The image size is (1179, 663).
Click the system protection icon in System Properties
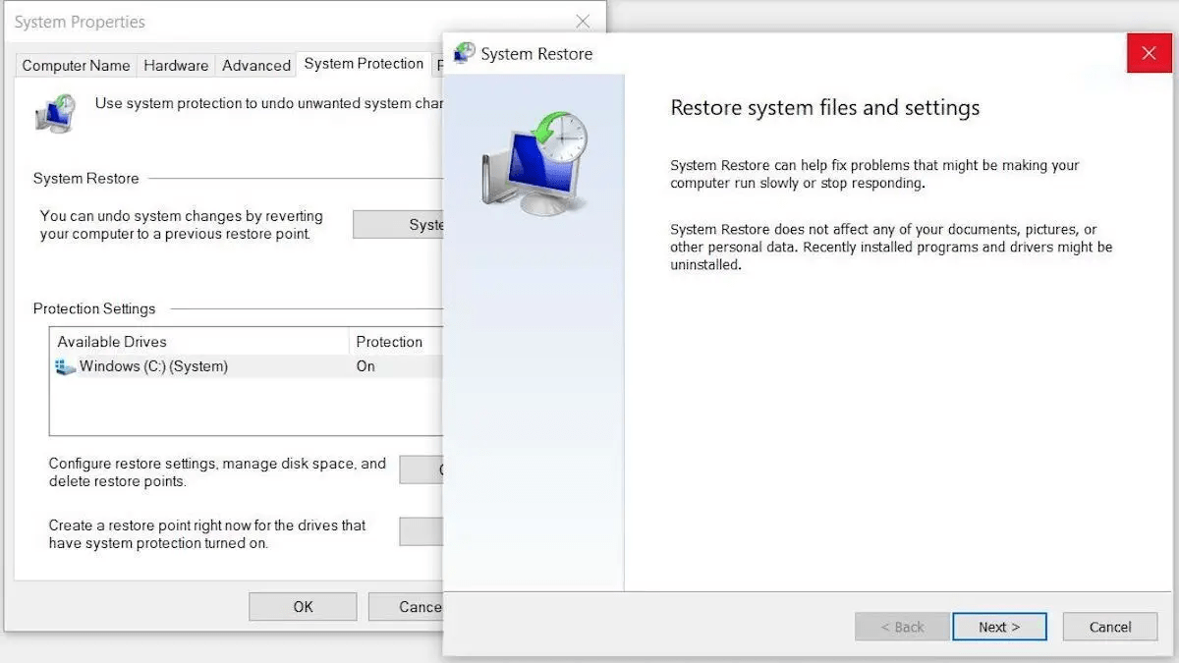pyautogui.click(x=55, y=113)
